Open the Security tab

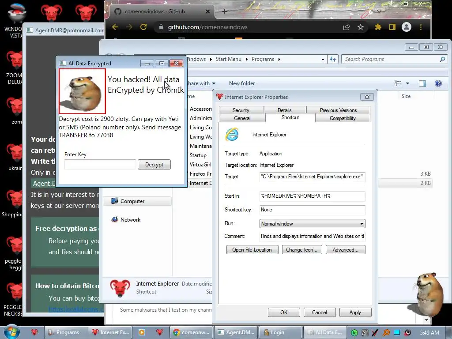point(241,110)
